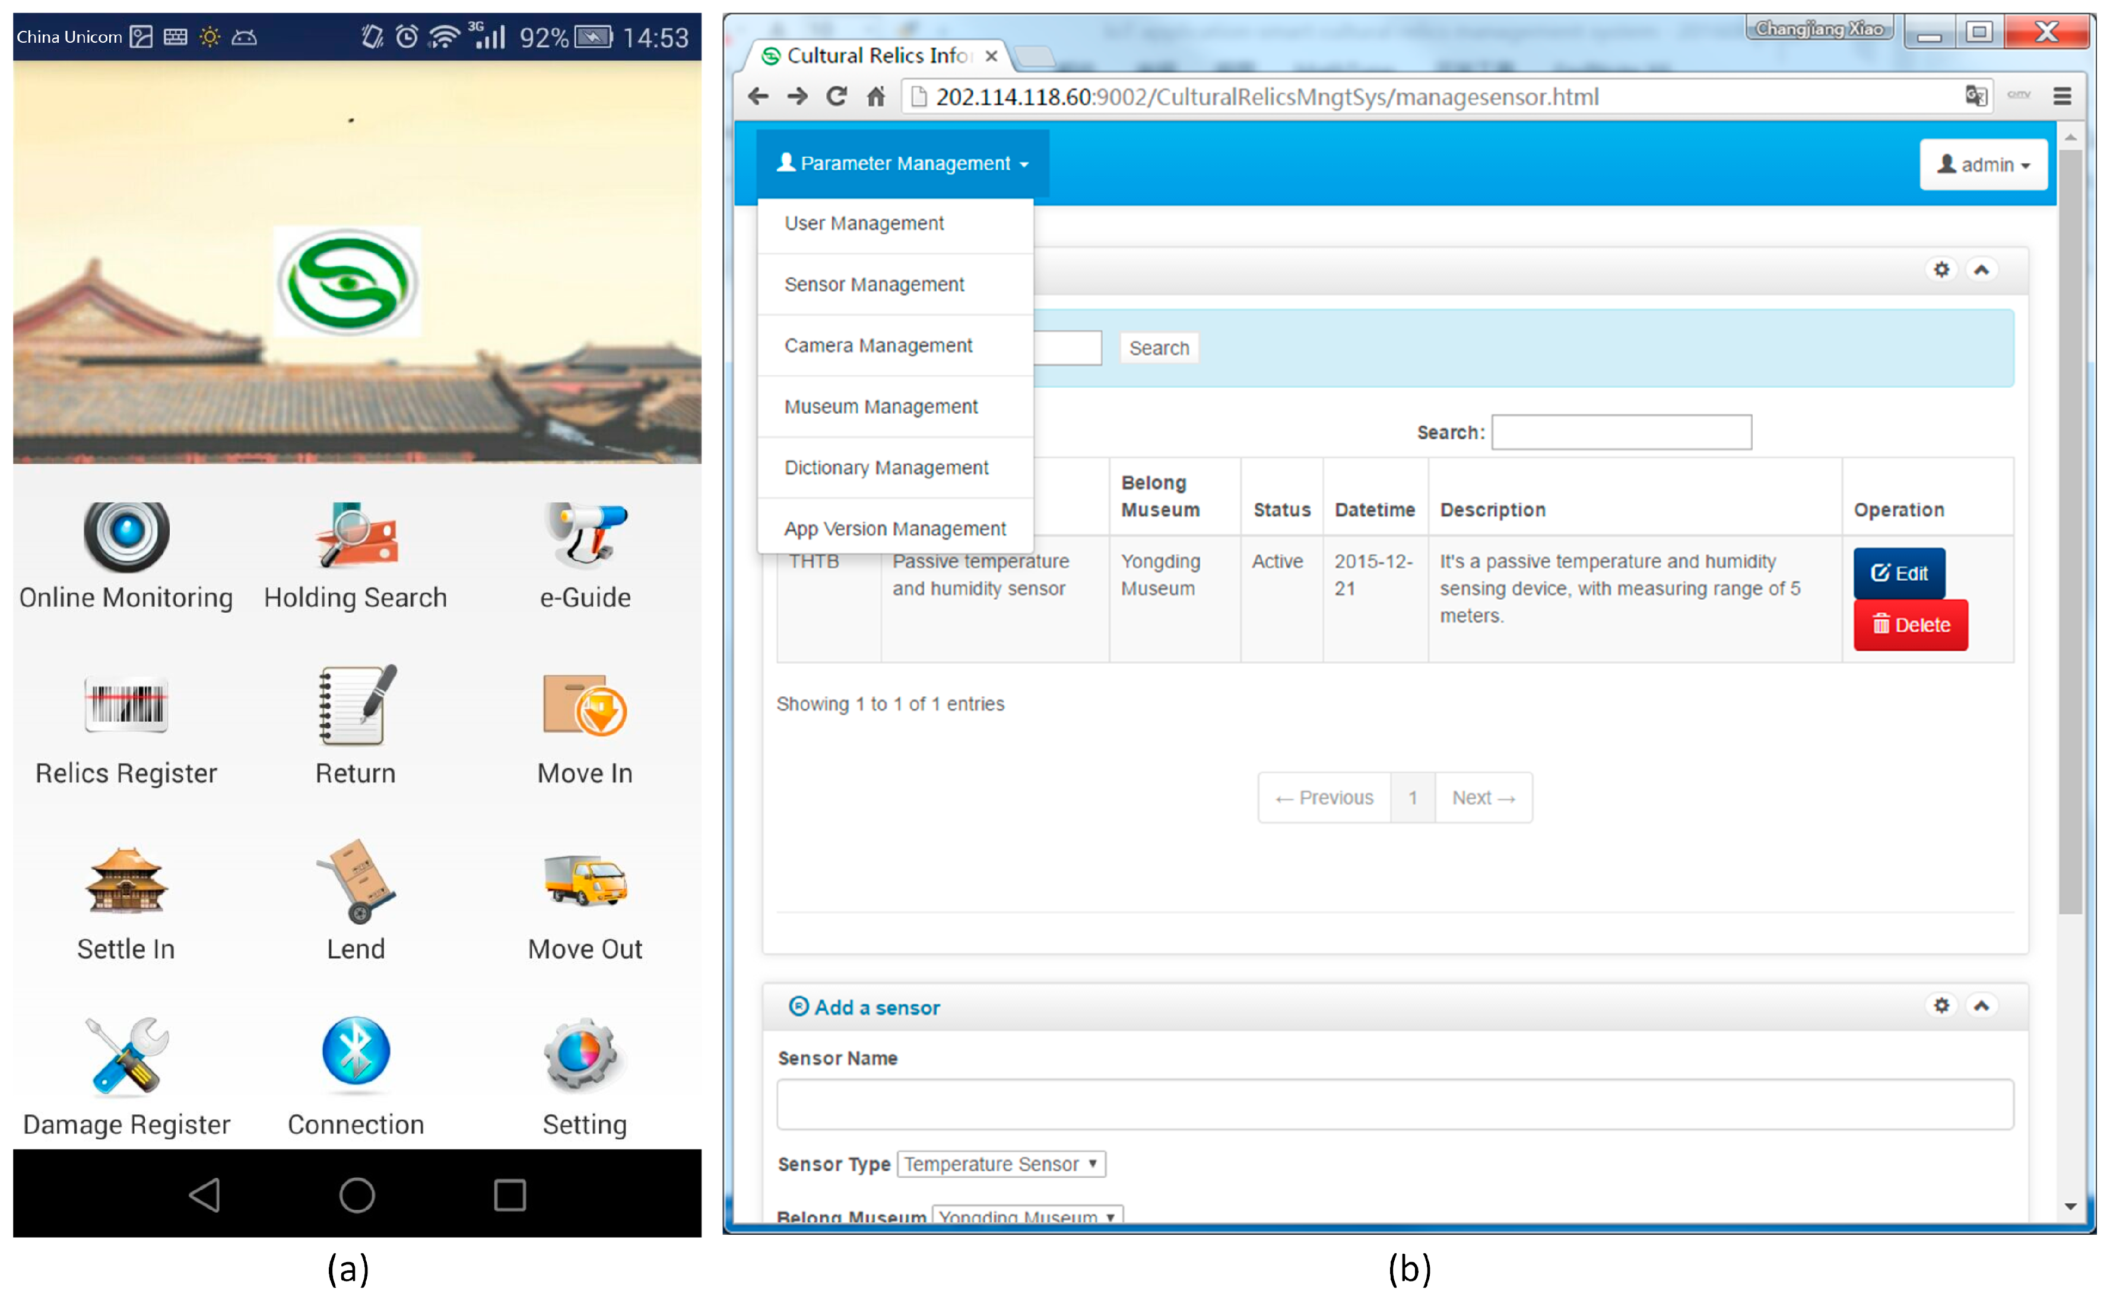Screen dimensions: 2110x1303
Task: Open Damage Register tools icon
Action: pyautogui.click(x=126, y=1055)
